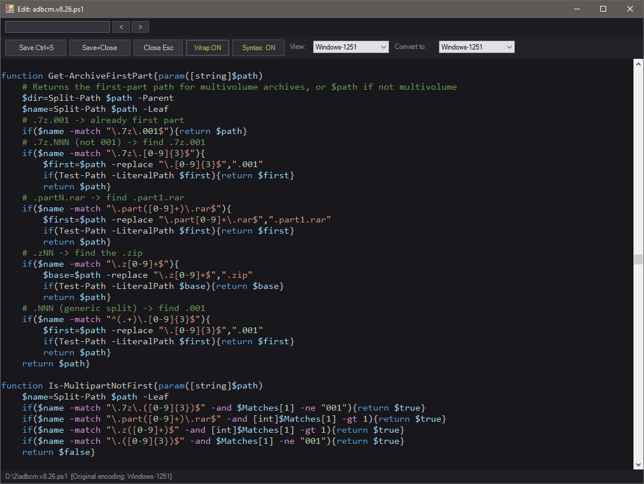Viewport: 644px width, 484px height.
Task: Toggle Wrap:ON word wrapping
Action: click(x=208, y=48)
